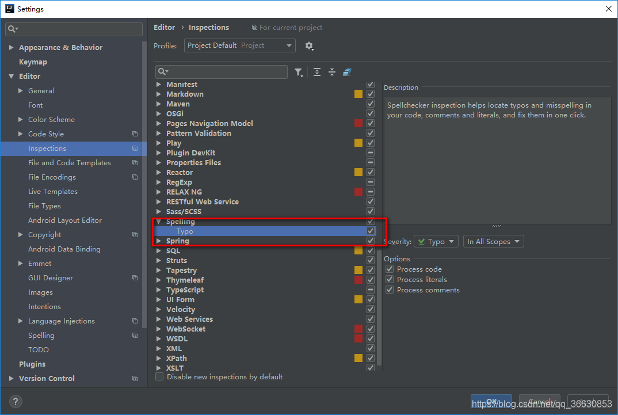Click the reset to empty eraser icon
The height and width of the screenshot is (415, 618).
coord(347,72)
